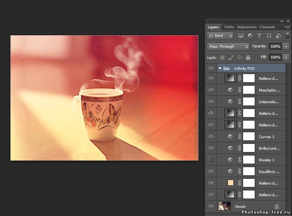Screen dimensions: 292x216
Task: Filter for type layers icon
Action: click(x=259, y=36)
